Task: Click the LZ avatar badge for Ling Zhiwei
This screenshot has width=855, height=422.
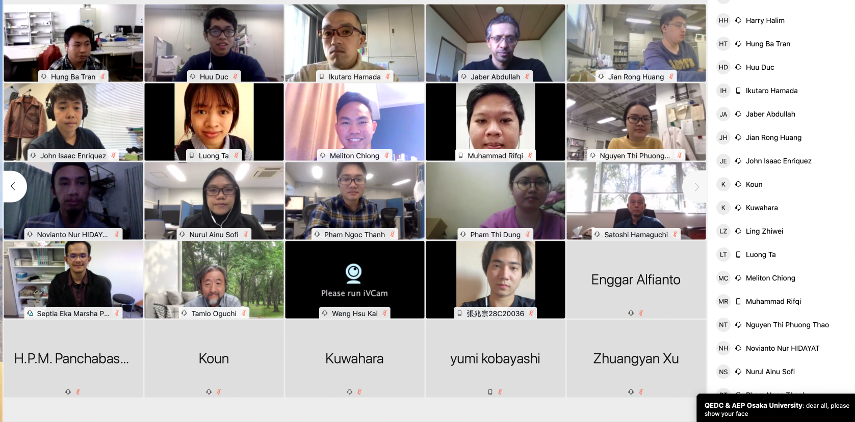Action: [x=723, y=231]
